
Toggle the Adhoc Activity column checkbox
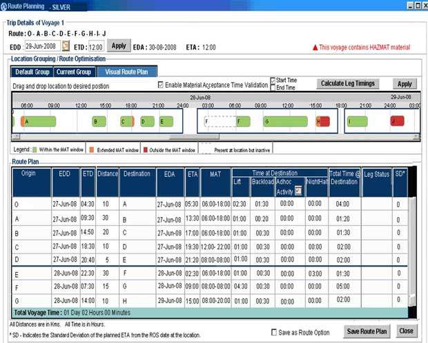click(298, 191)
